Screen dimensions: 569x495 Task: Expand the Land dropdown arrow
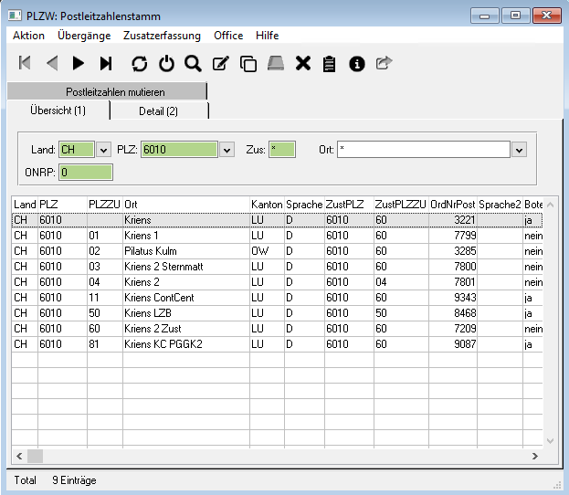(x=103, y=150)
